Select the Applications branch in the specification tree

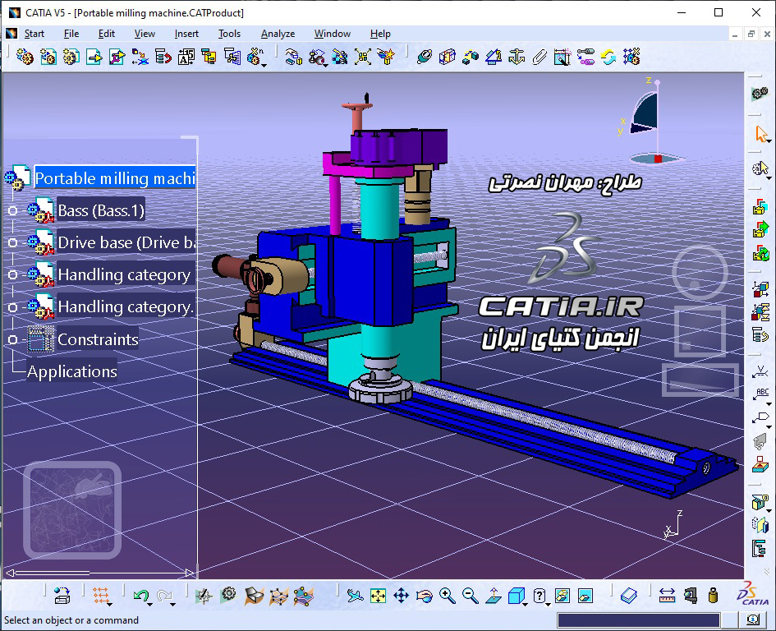click(x=71, y=371)
